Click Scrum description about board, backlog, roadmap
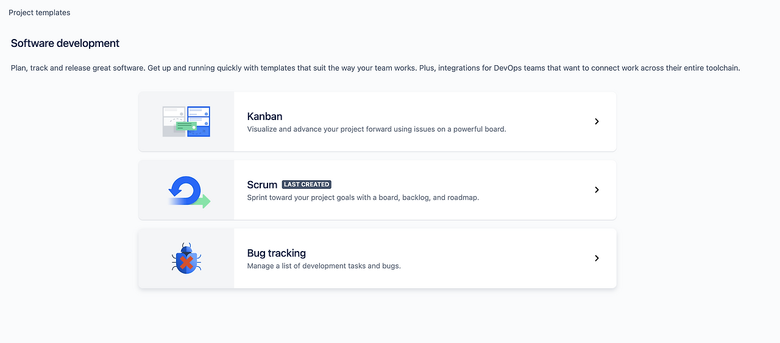This screenshot has width=780, height=343. [363, 197]
